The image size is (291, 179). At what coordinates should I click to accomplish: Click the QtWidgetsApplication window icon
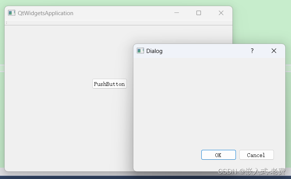tap(11, 13)
